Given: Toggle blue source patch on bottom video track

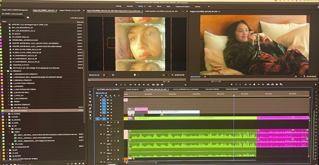Looking at the screenshot, I should point(97,119).
